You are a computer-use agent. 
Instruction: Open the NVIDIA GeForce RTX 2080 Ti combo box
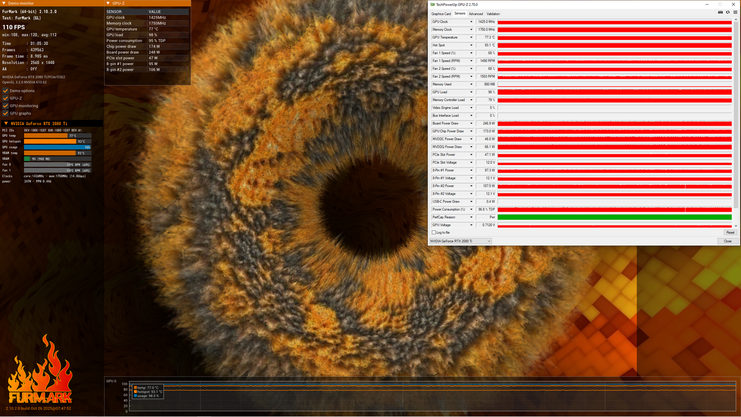pyautogui.click(x=460, y=241)
